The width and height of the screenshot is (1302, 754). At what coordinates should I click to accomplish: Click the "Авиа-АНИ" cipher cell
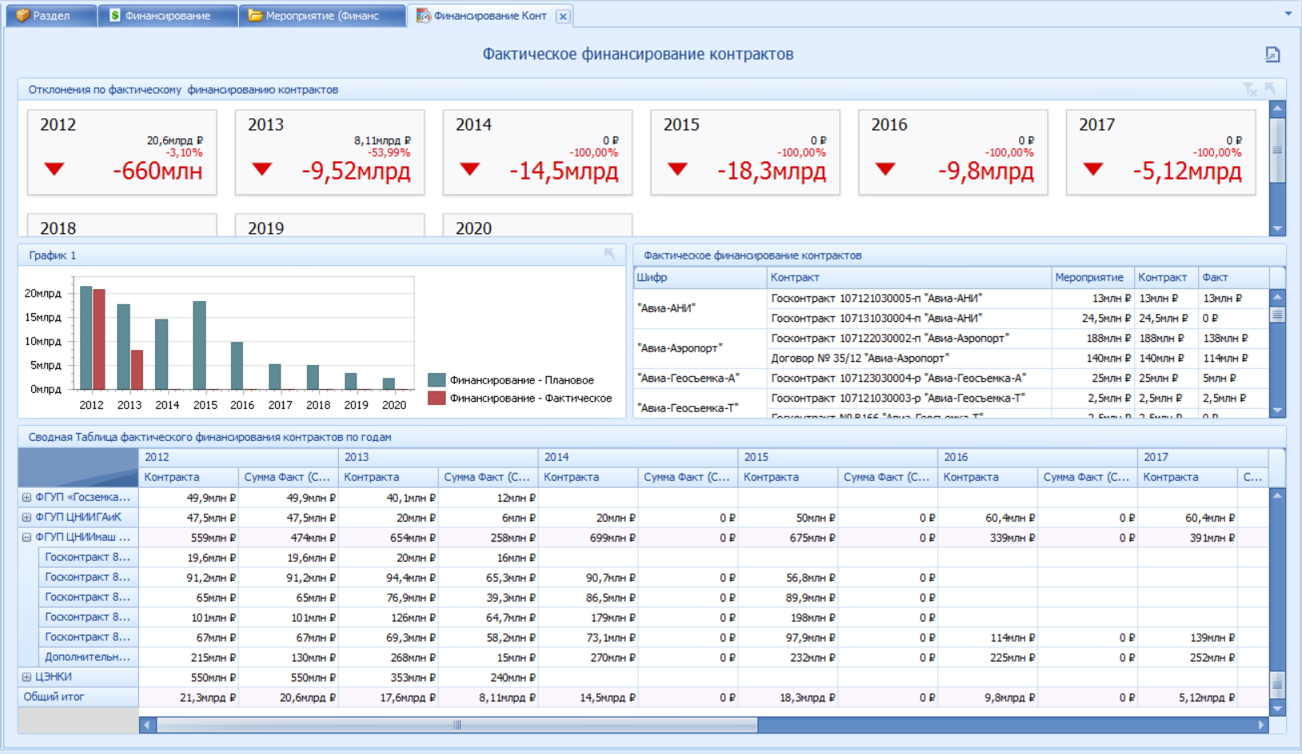pos(699,308)
